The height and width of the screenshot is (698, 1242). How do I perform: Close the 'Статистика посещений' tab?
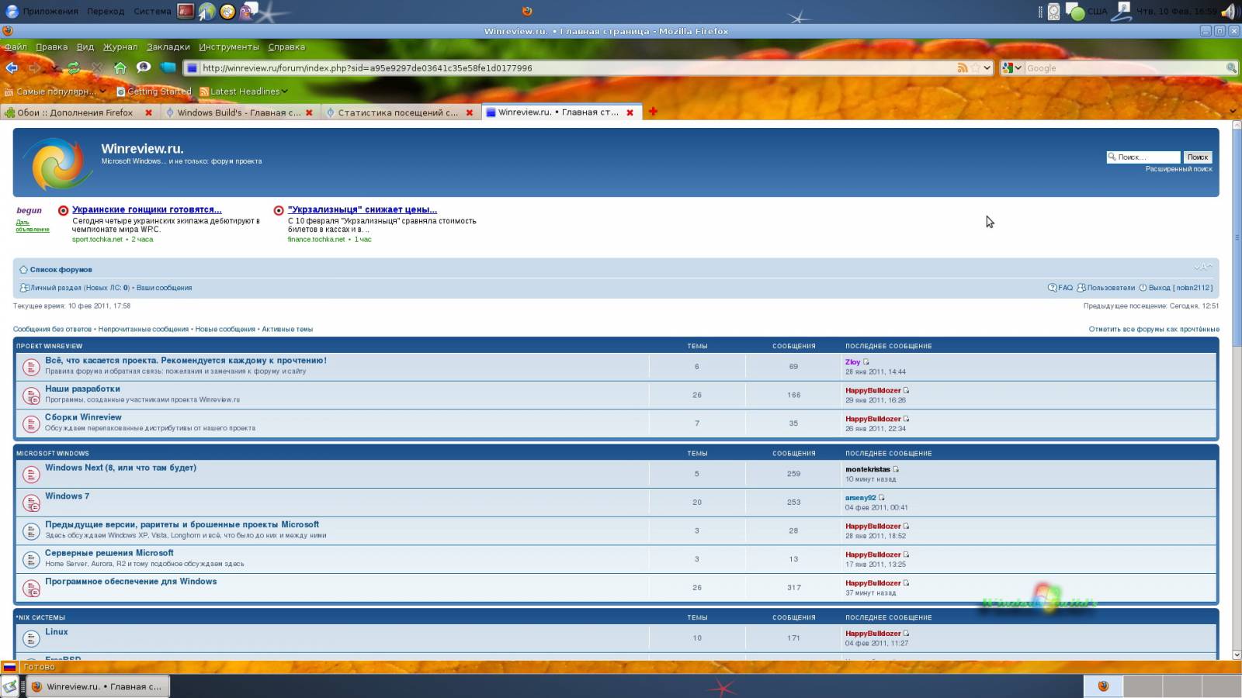(x=469, y=112)
